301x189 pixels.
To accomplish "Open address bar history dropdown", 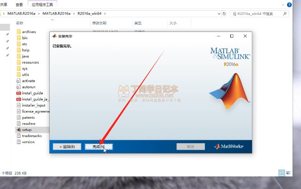I will point(219,14).
